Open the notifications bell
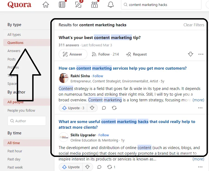The width and height of the screenshot is (209, 171). click(111, 5)
